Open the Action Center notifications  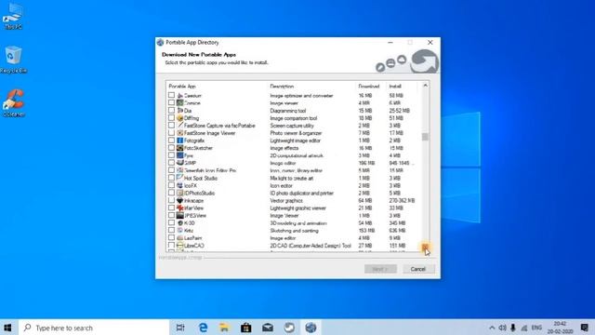pos(585,328)
